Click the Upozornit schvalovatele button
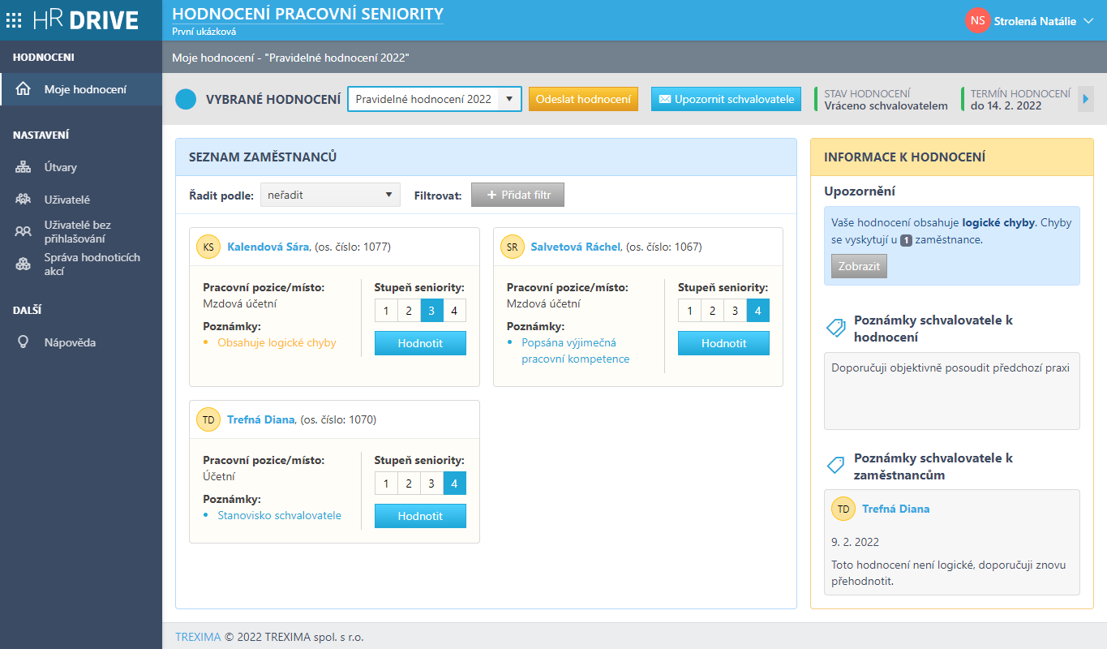1107x649 pixels. [x=726, y=99]
